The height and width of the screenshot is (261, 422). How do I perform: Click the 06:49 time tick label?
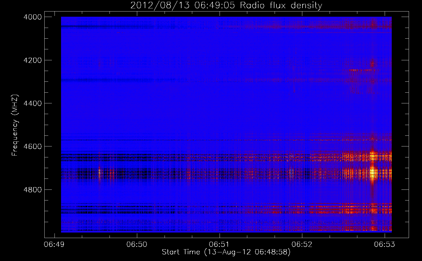click(54, 245)
